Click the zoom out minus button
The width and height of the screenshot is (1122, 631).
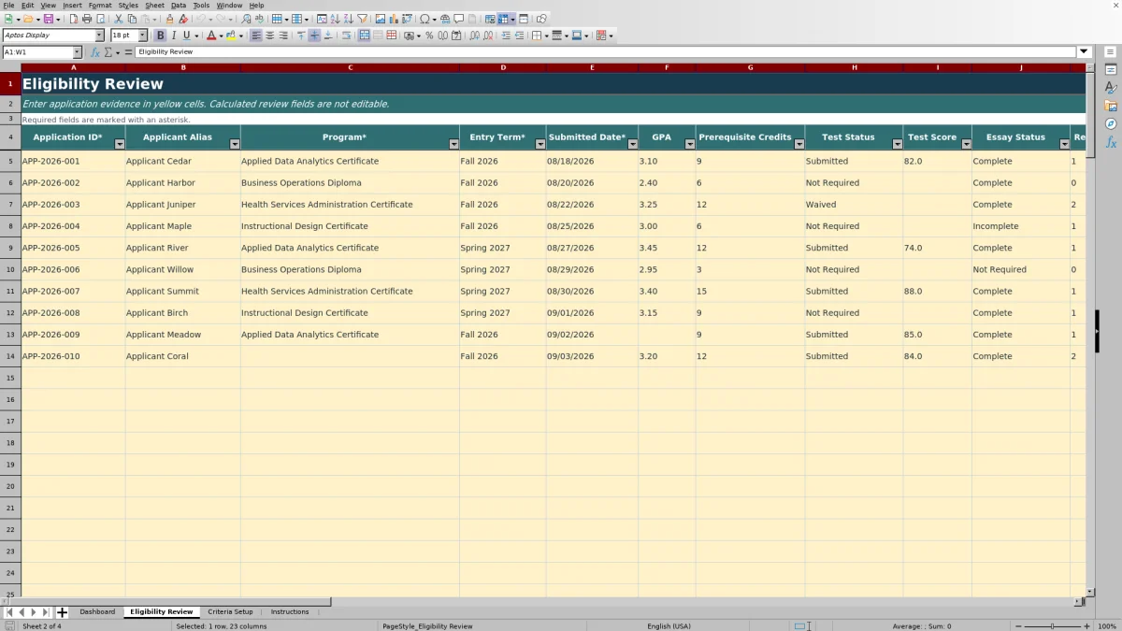point(1018,626)
